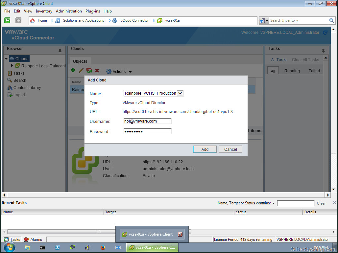Click the vcsa-01a breadcrumb icon
The height and width of the screenshot is (253, 338).
point(160,21)
